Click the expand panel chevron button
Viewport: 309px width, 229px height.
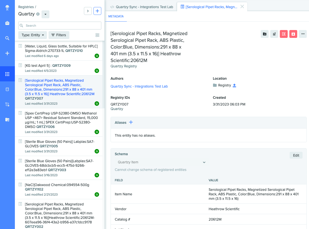(x=88, y=11)
